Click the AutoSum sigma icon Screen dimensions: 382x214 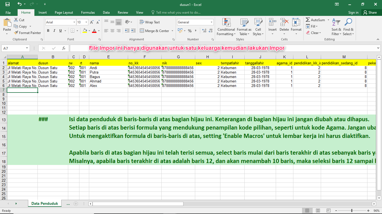308,20
